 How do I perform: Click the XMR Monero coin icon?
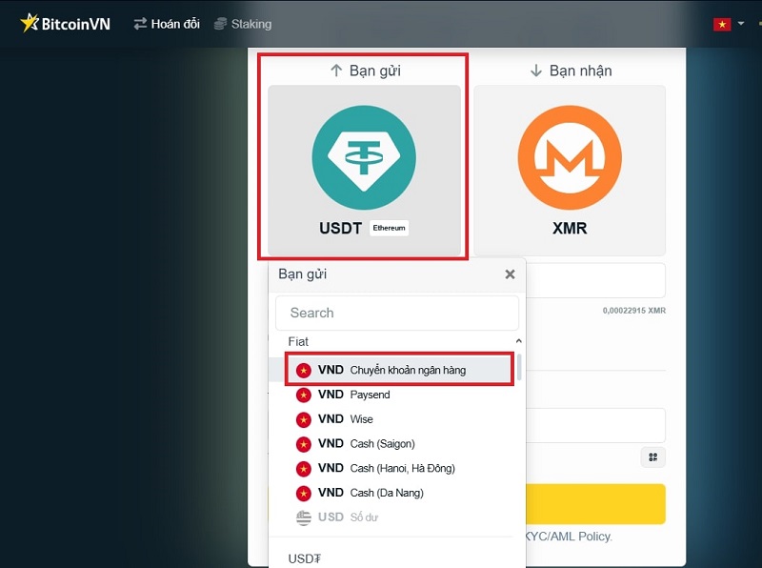(x=570, y=158)
